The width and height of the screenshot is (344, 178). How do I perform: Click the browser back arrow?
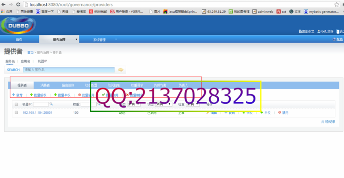[x=4, y=5]
